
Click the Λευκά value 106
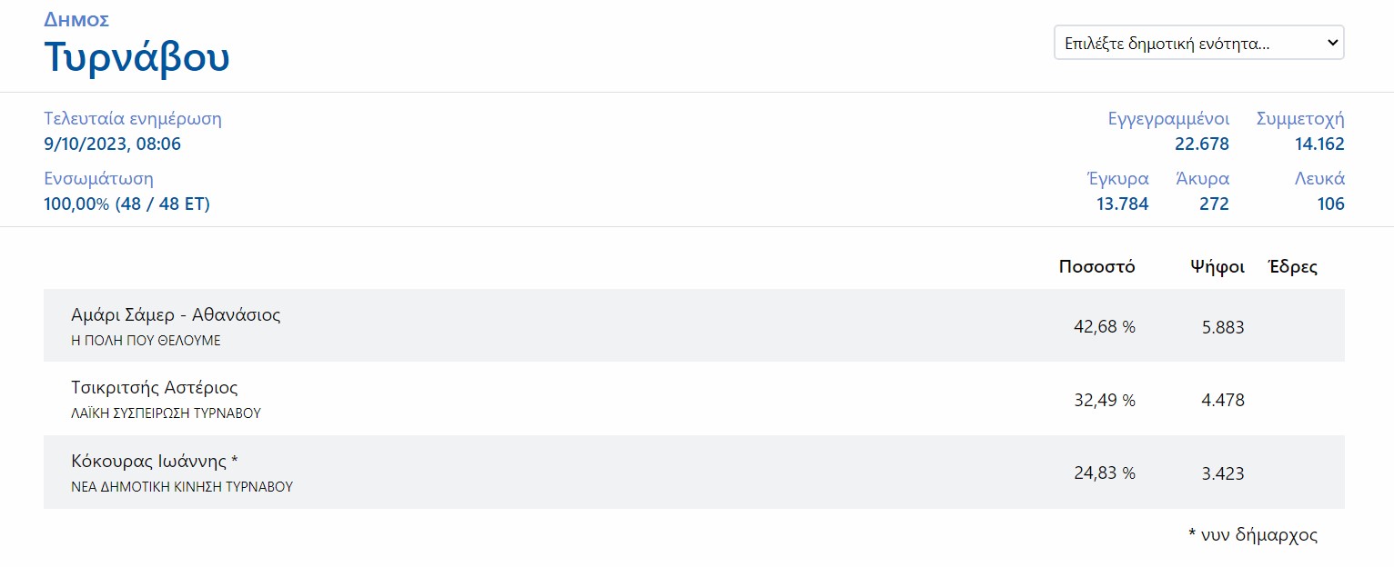click(1330, 204)
